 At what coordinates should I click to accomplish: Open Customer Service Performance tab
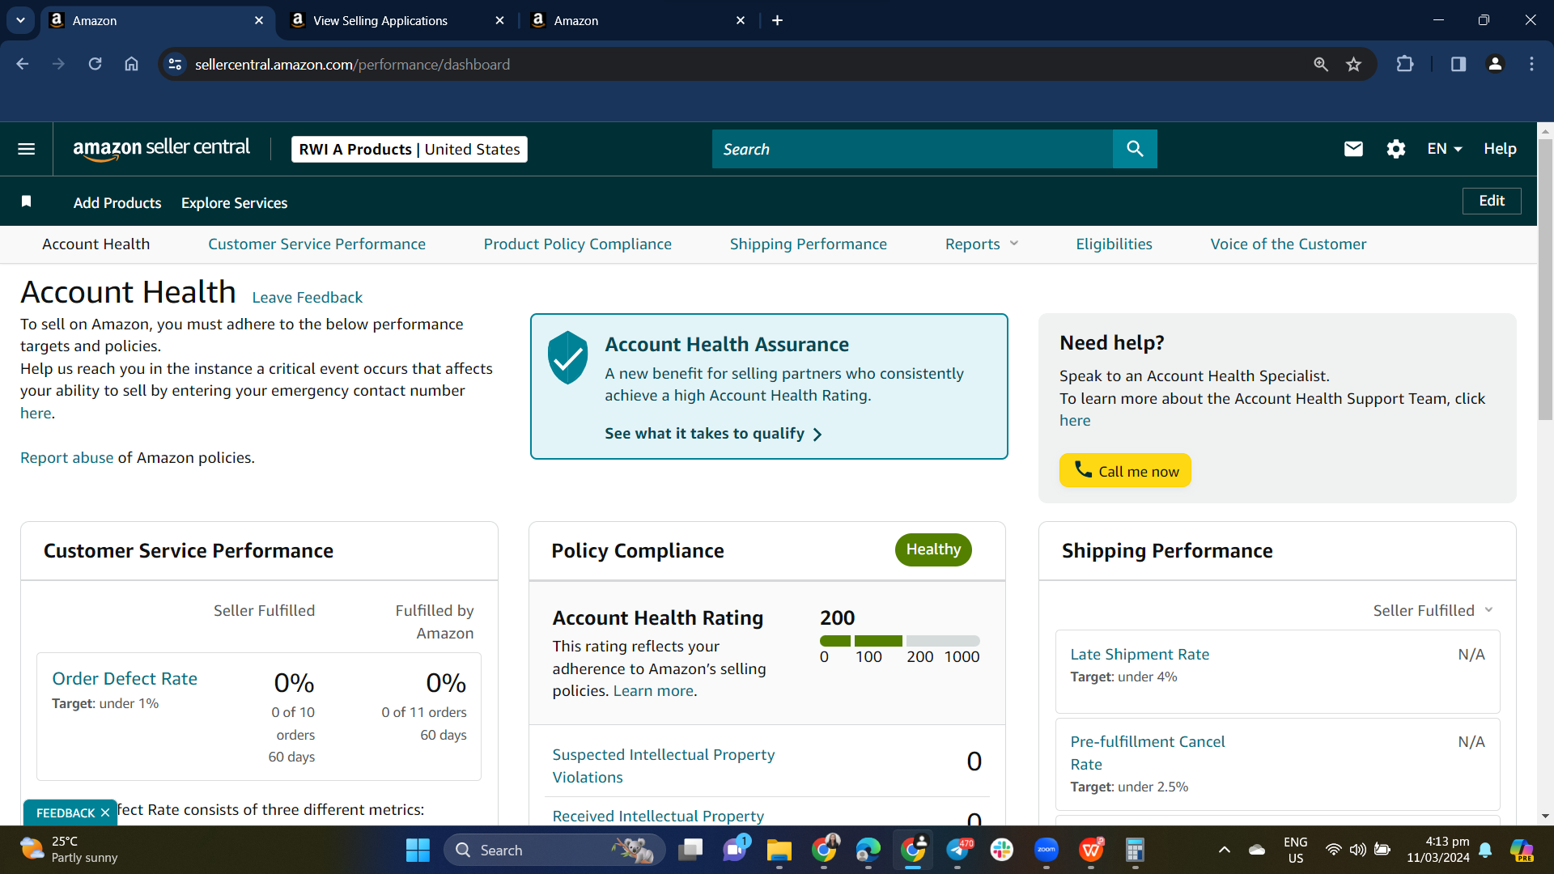click(x=316, y=244)
